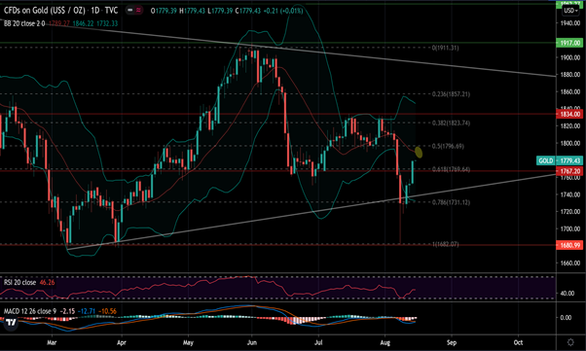Viewport: 586px width, 351px height.
Task: Click the 1720.00 price axis label
Action: (569, 212)
